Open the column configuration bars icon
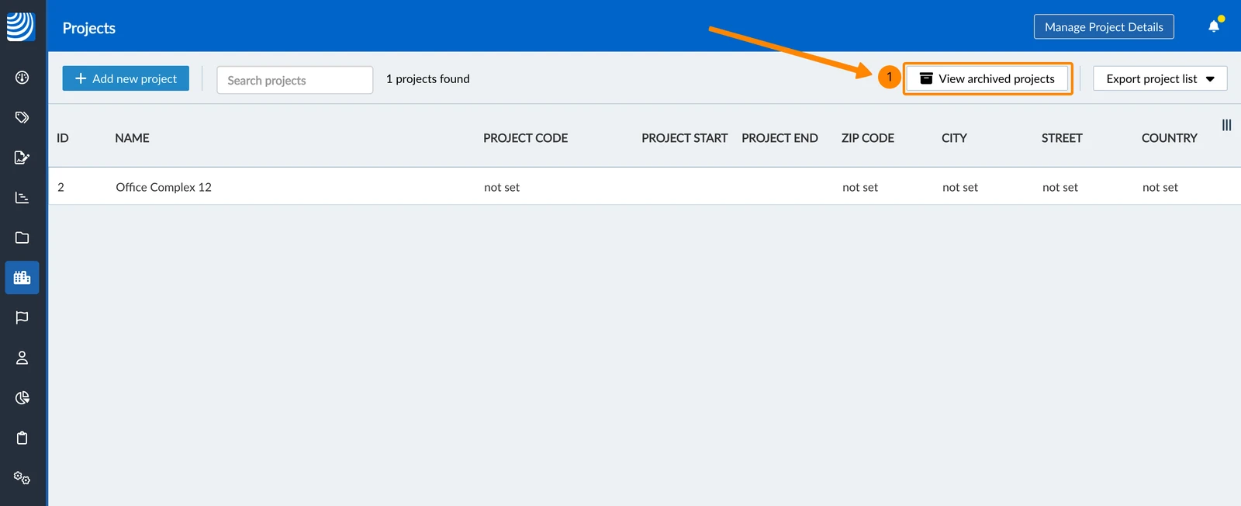Viewport: 1241px width, 506px height. click(1226, 125)
